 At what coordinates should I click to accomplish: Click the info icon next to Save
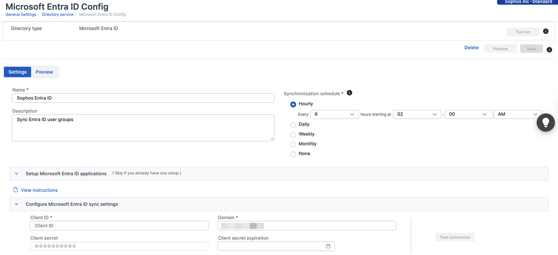tap(549, 50)
